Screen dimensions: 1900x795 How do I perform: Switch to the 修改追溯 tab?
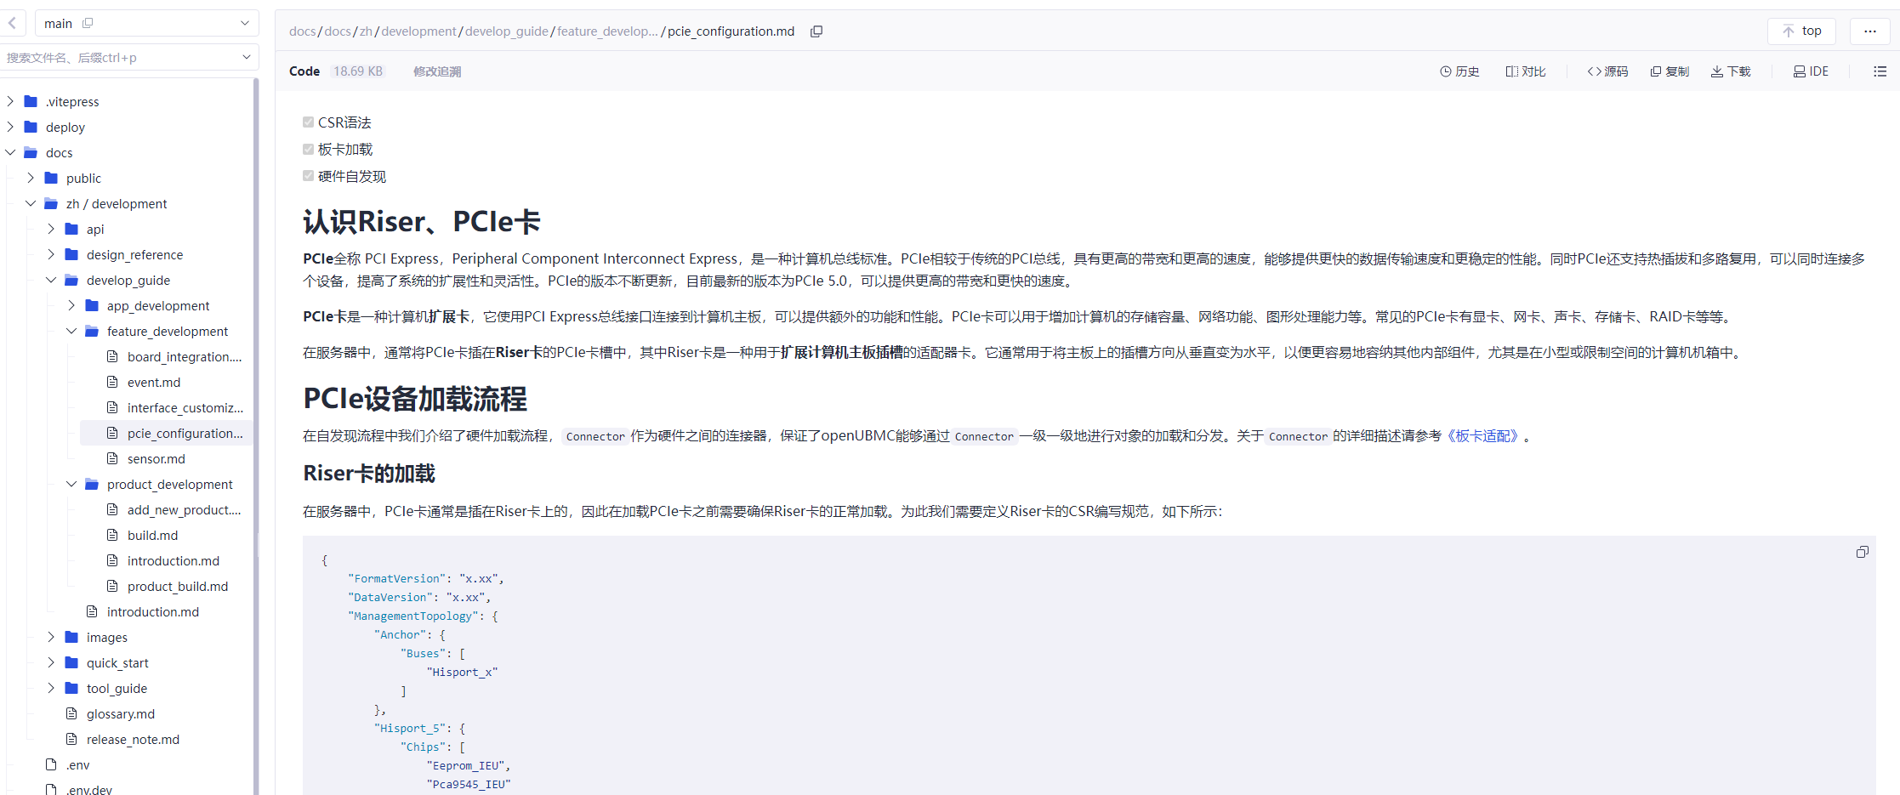click(x=437, y=71)
